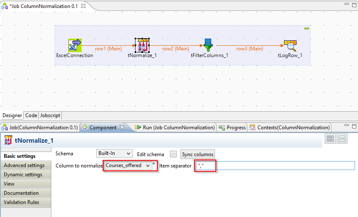Switch to the Designer tab
Screen dimensions: 358x217
(x=12, y=115)
